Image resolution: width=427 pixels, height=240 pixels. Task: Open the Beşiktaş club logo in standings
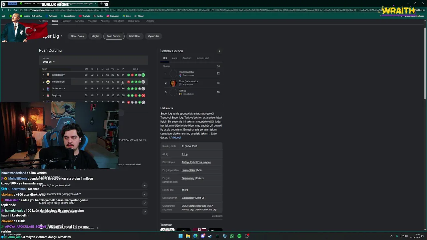(48, 95)
